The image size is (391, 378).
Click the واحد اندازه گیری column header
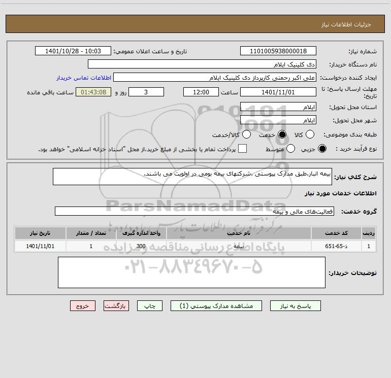click(x=141, y=233)
